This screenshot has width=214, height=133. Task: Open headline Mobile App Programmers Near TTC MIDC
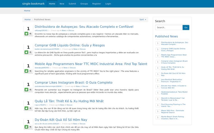tap(91, 64)
